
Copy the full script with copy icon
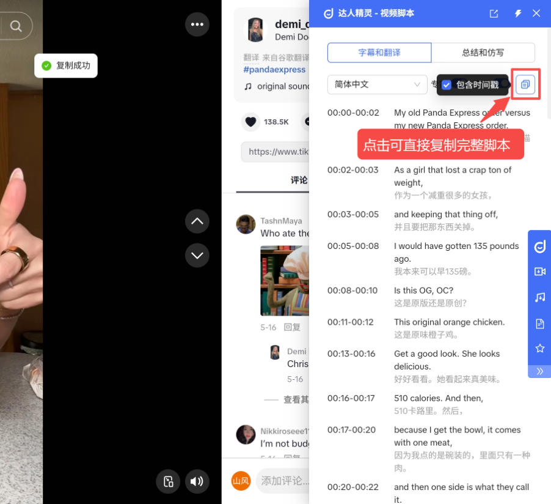[525, 84]
